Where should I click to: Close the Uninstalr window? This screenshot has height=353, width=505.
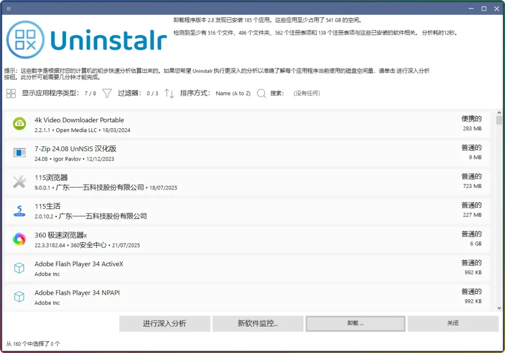click(497, 9)
